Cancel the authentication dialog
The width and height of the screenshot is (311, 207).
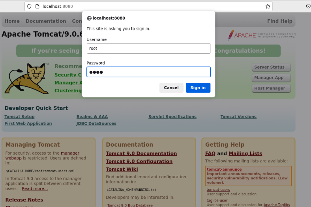pyautogui.click(x=171, y=88)
